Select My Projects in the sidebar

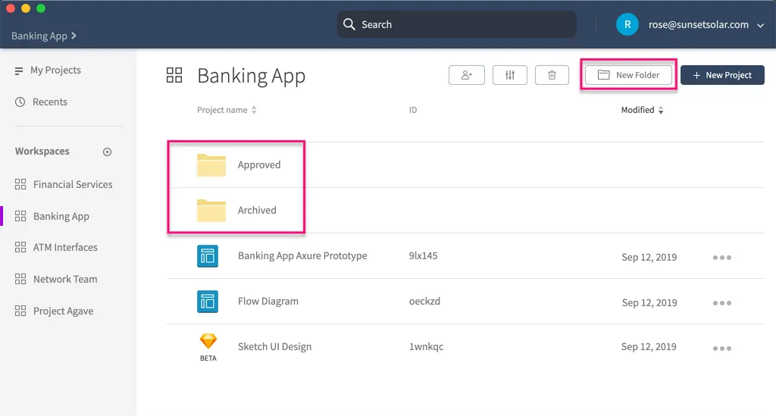tap(55, 70)
